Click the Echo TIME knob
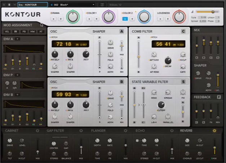Viewport: 226px width, 163px height. click(144, 141)
